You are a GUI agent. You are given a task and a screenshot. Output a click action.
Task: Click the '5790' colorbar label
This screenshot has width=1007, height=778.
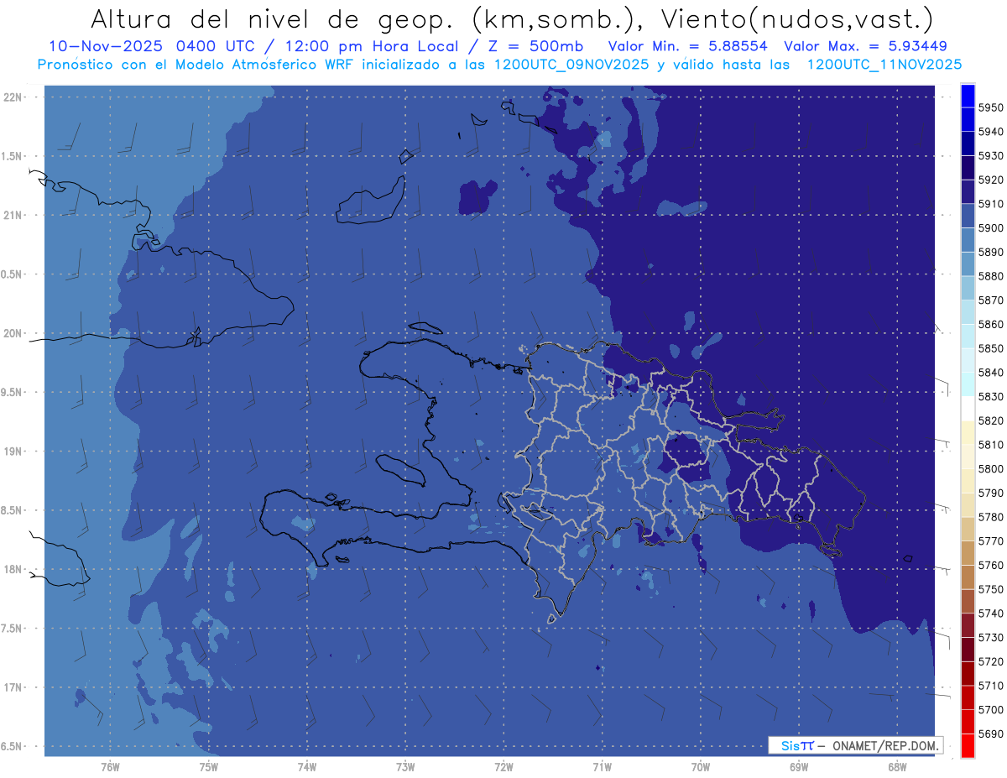[990, 493]
